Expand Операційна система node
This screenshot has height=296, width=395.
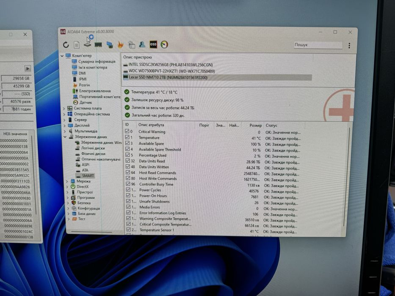click(64, 114)
